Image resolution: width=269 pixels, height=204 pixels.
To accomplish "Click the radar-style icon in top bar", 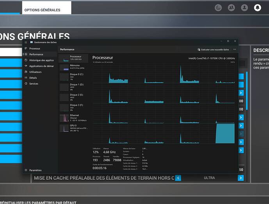I will tap(219, 7).
